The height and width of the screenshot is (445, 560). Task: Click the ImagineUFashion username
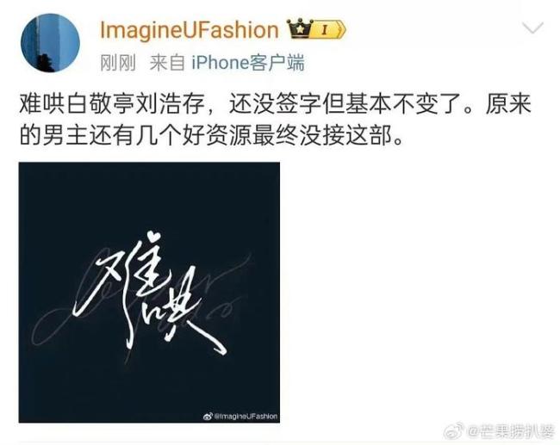(x=190, y=29)
